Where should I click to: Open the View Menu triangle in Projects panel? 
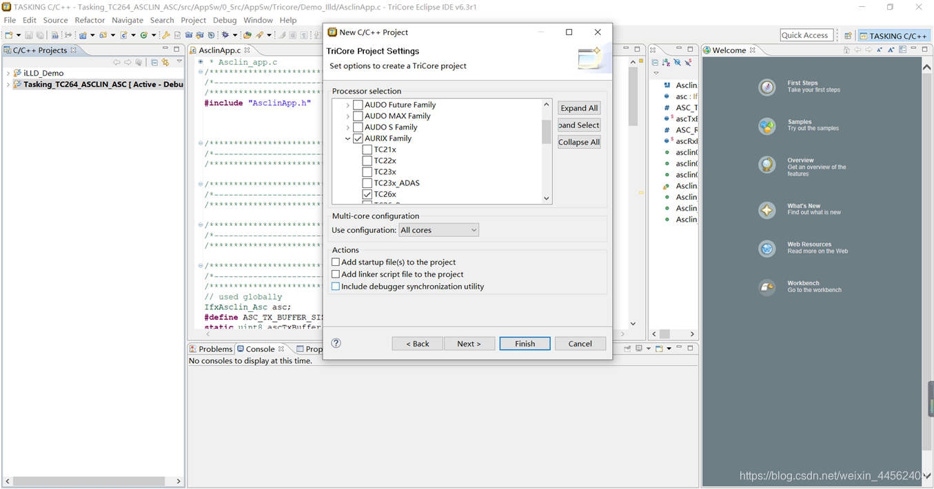click(x=179, y=61)
